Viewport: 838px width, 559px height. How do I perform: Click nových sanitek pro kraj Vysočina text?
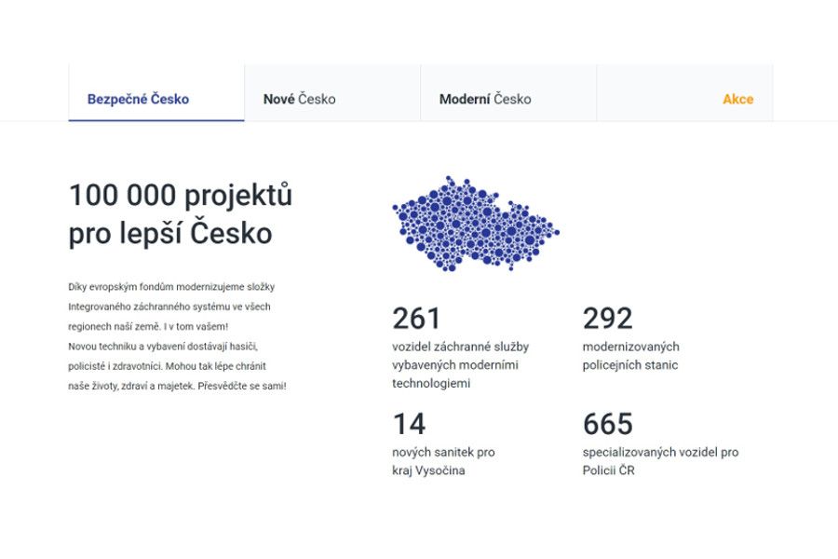[x=444, y=459]
